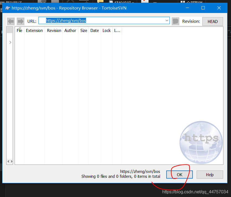Click the TortoiseSVN turtle title bar icon
Viewport: 231px width, 197px height.
pos(8,8)
